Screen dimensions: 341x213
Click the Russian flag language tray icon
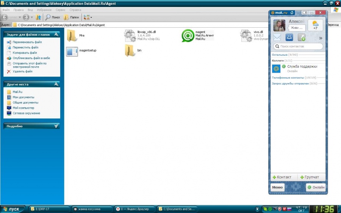(289, 209)
